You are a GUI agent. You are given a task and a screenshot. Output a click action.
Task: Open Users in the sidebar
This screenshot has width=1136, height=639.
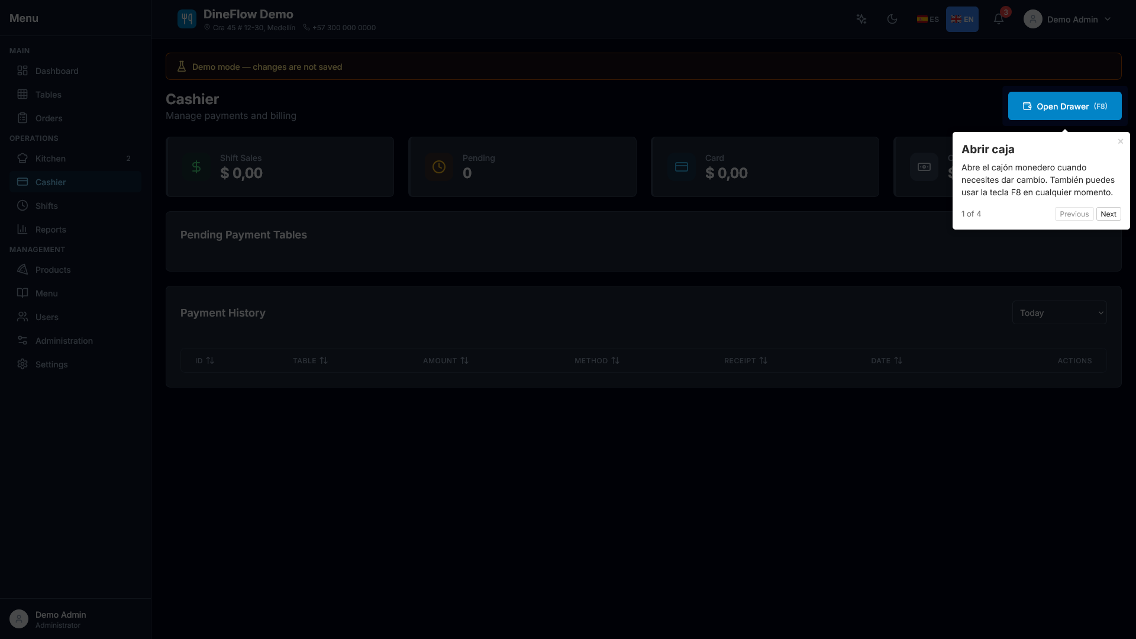[x=76, y=317]
